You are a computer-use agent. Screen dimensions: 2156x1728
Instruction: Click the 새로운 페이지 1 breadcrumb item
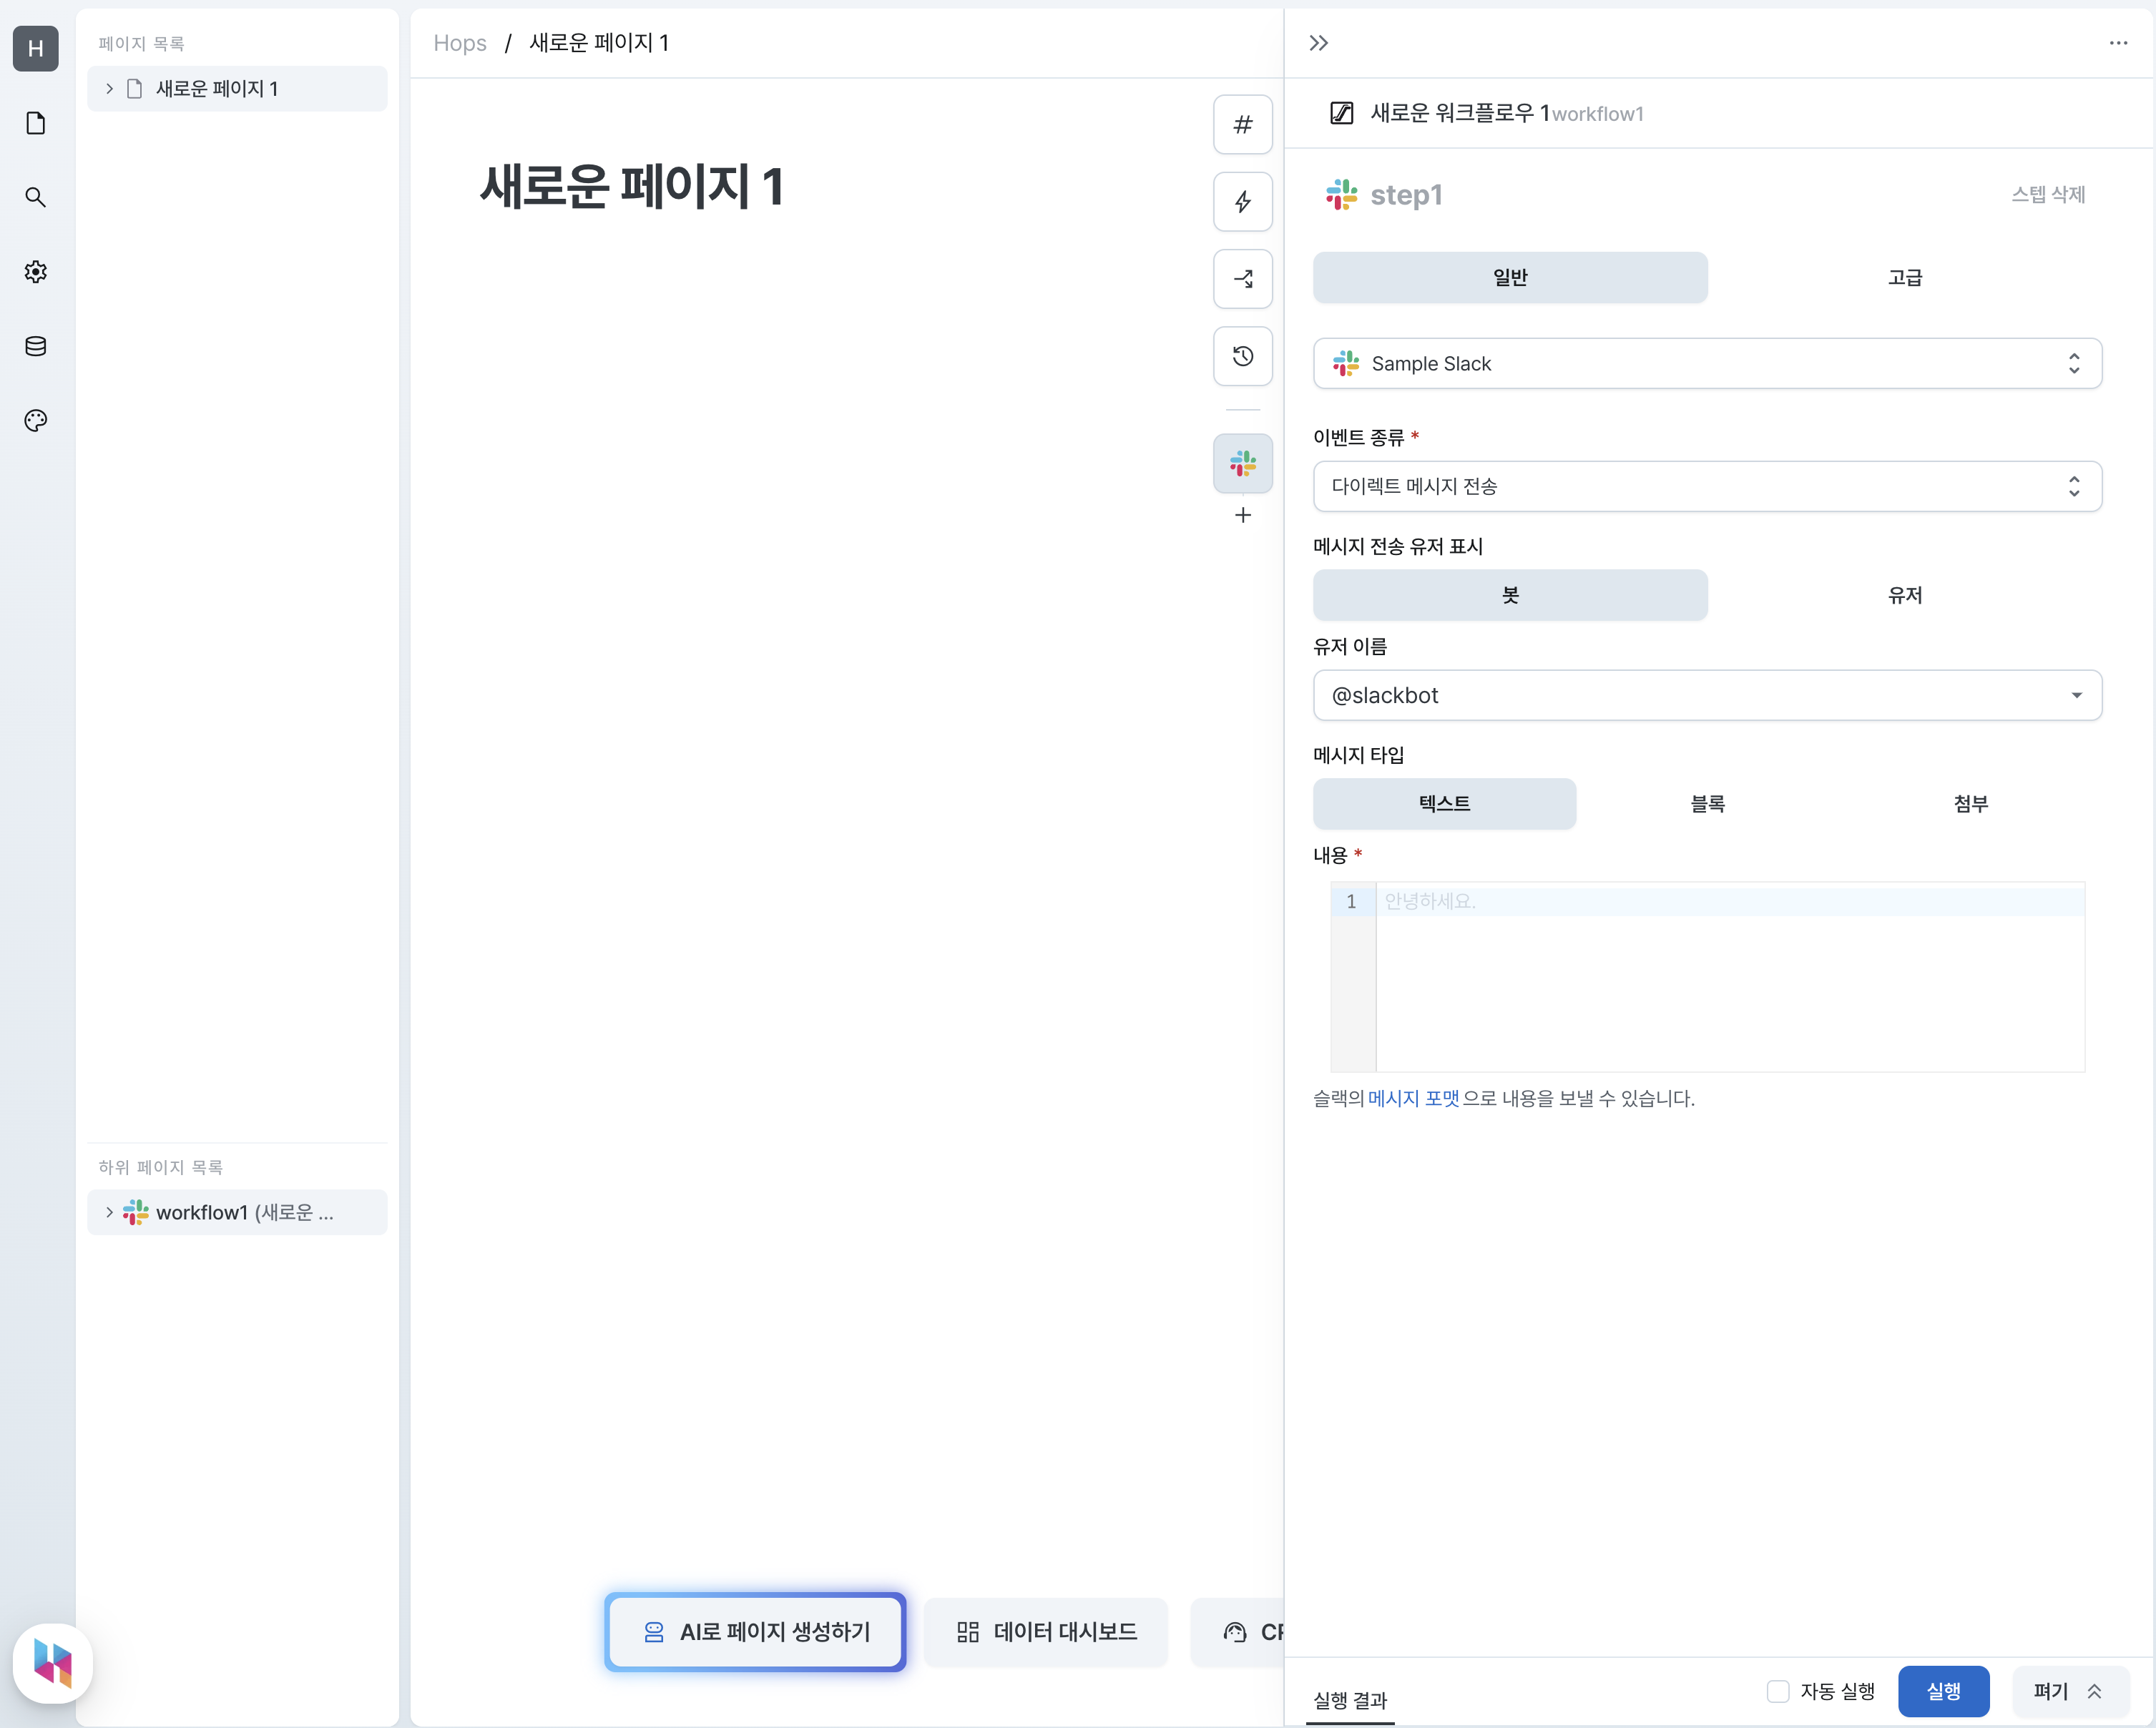coord(599,43)
